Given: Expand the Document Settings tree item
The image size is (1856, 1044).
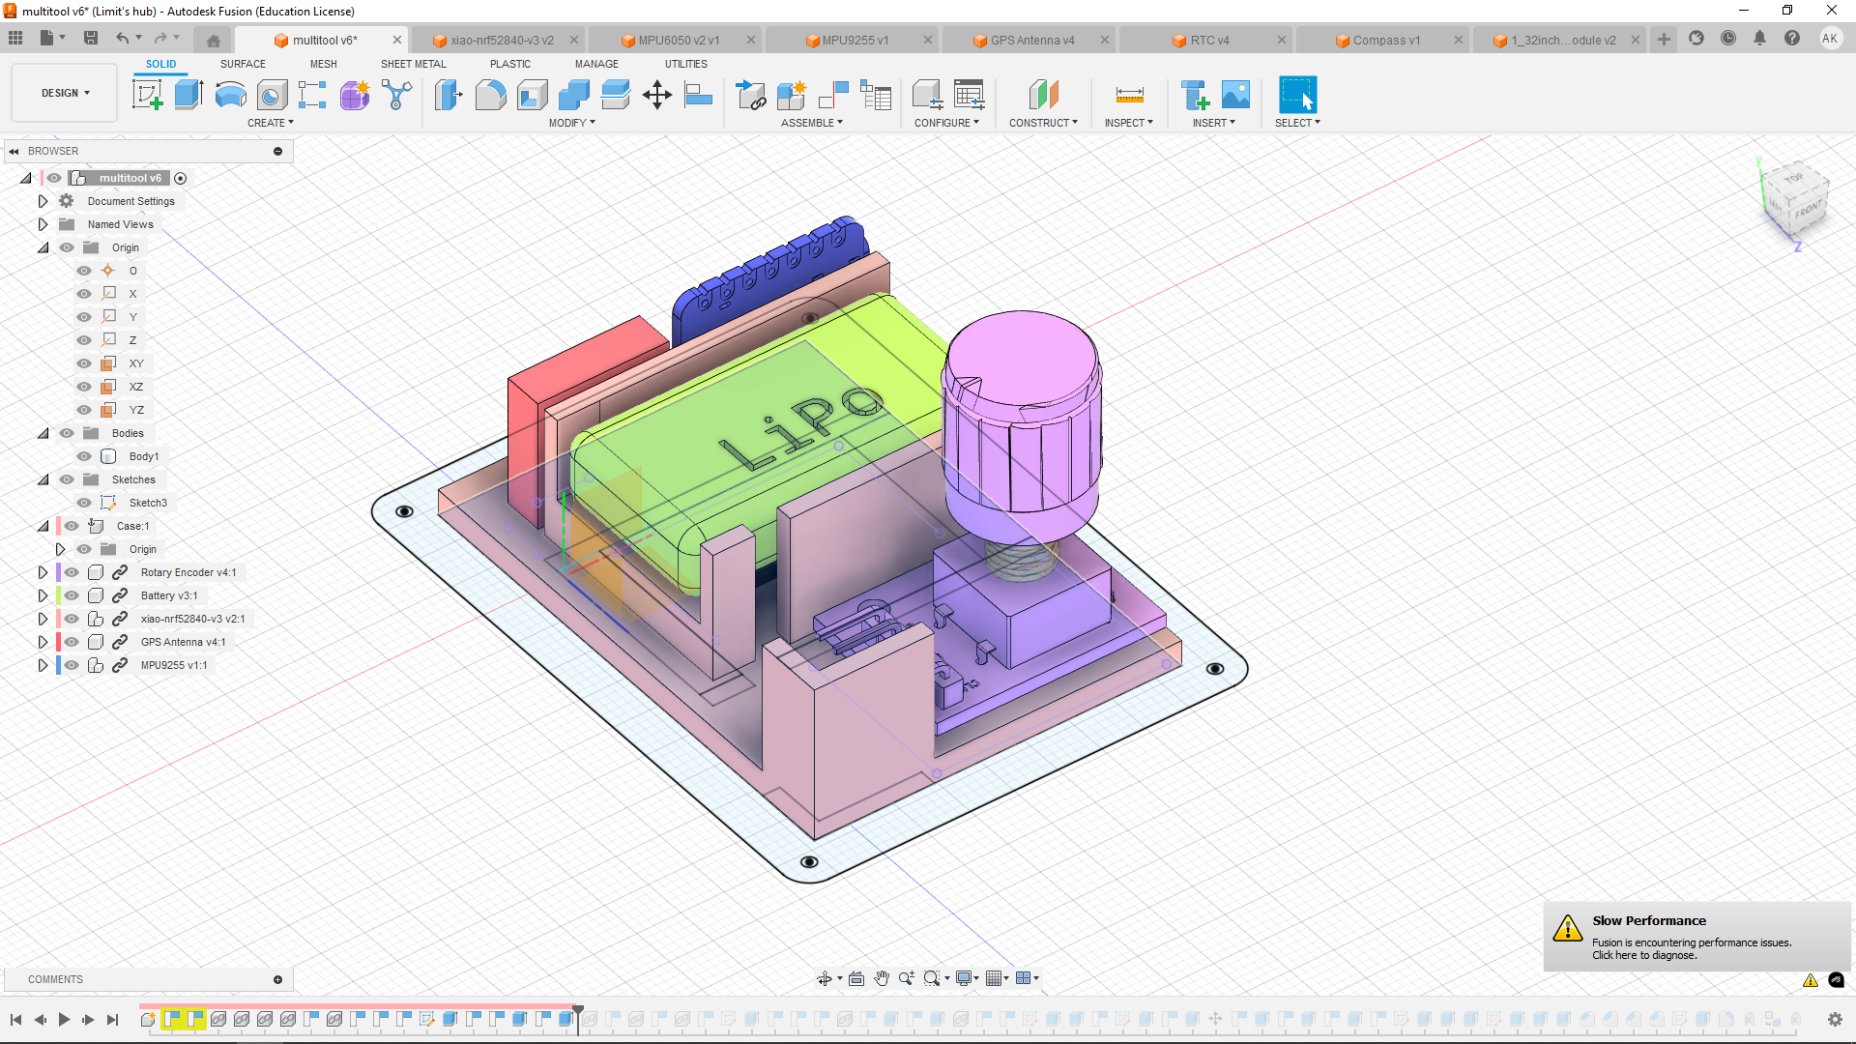Looking at the screenshot, I should point(43,201).
